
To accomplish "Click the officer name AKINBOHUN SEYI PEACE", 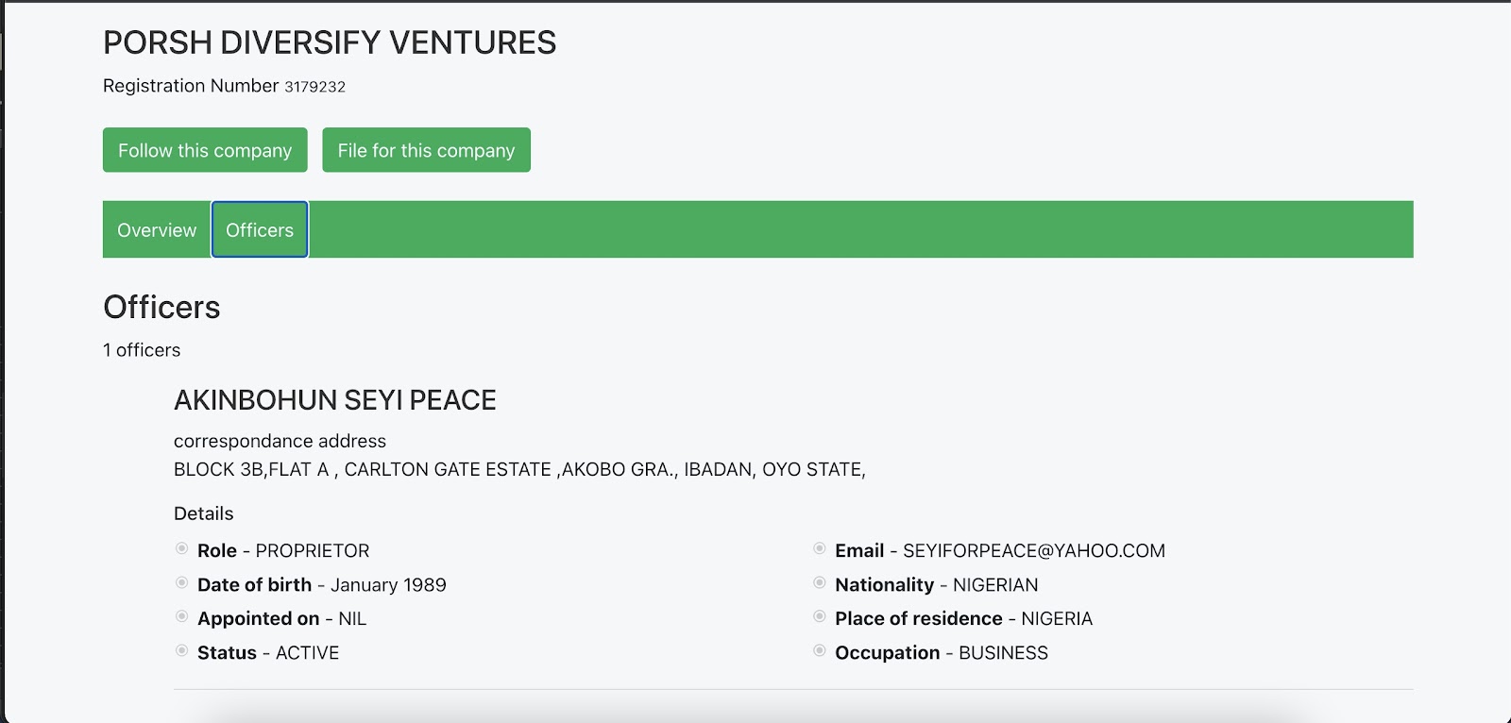I will pyautogui.click(x=334, y=400).
